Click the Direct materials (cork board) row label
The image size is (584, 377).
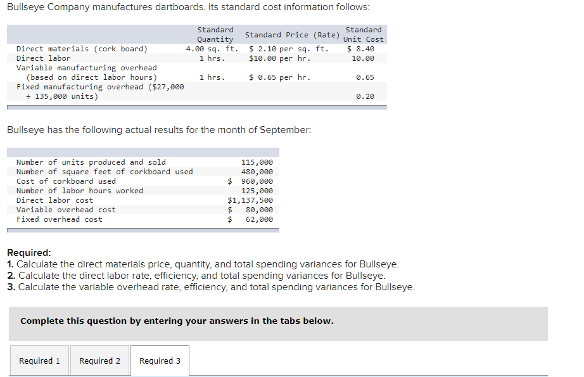(82, 49)
